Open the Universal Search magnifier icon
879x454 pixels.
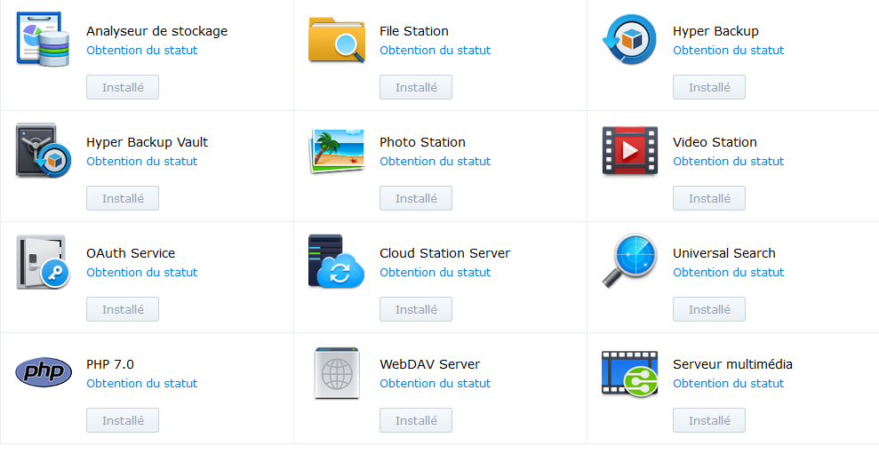629,262
